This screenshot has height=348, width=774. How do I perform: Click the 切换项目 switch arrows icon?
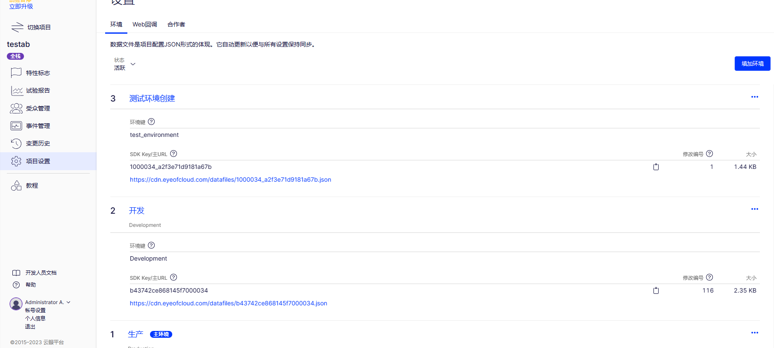pos(17,27)
